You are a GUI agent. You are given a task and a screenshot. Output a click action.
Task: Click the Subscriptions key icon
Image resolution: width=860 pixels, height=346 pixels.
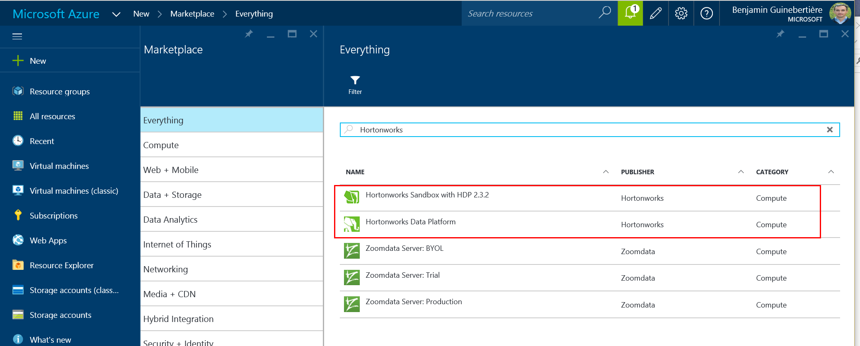pyautogui.click(x=18, y=215)
